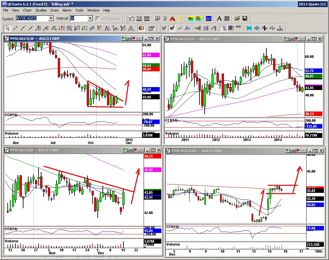Click the red 50.25 price label in daily chart

click(152, 156)
